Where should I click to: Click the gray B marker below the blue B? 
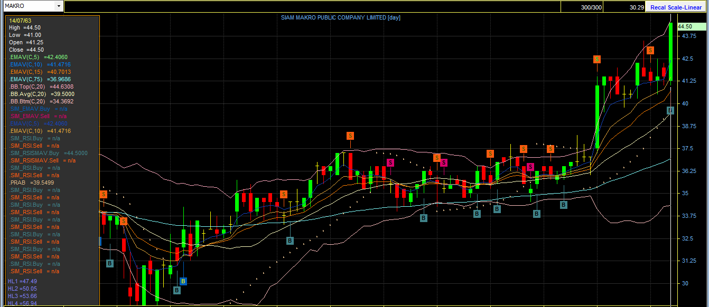coord(177,290)
